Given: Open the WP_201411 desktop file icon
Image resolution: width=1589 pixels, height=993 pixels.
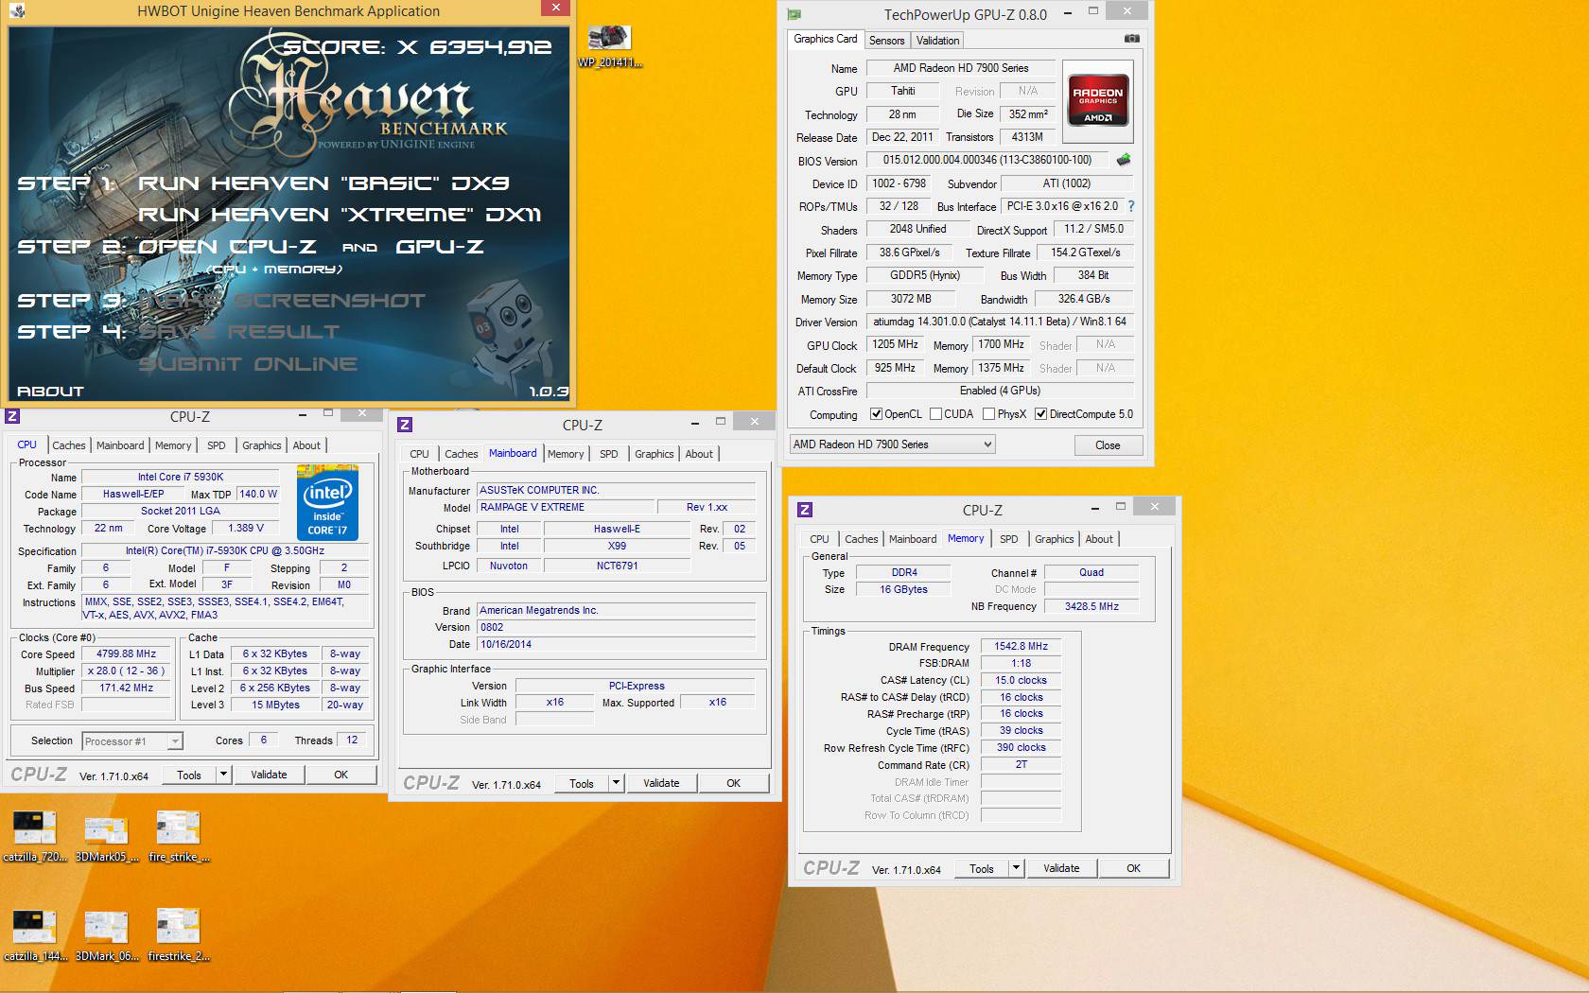Looking at the screenshot, I should click(x=609, y=45).
